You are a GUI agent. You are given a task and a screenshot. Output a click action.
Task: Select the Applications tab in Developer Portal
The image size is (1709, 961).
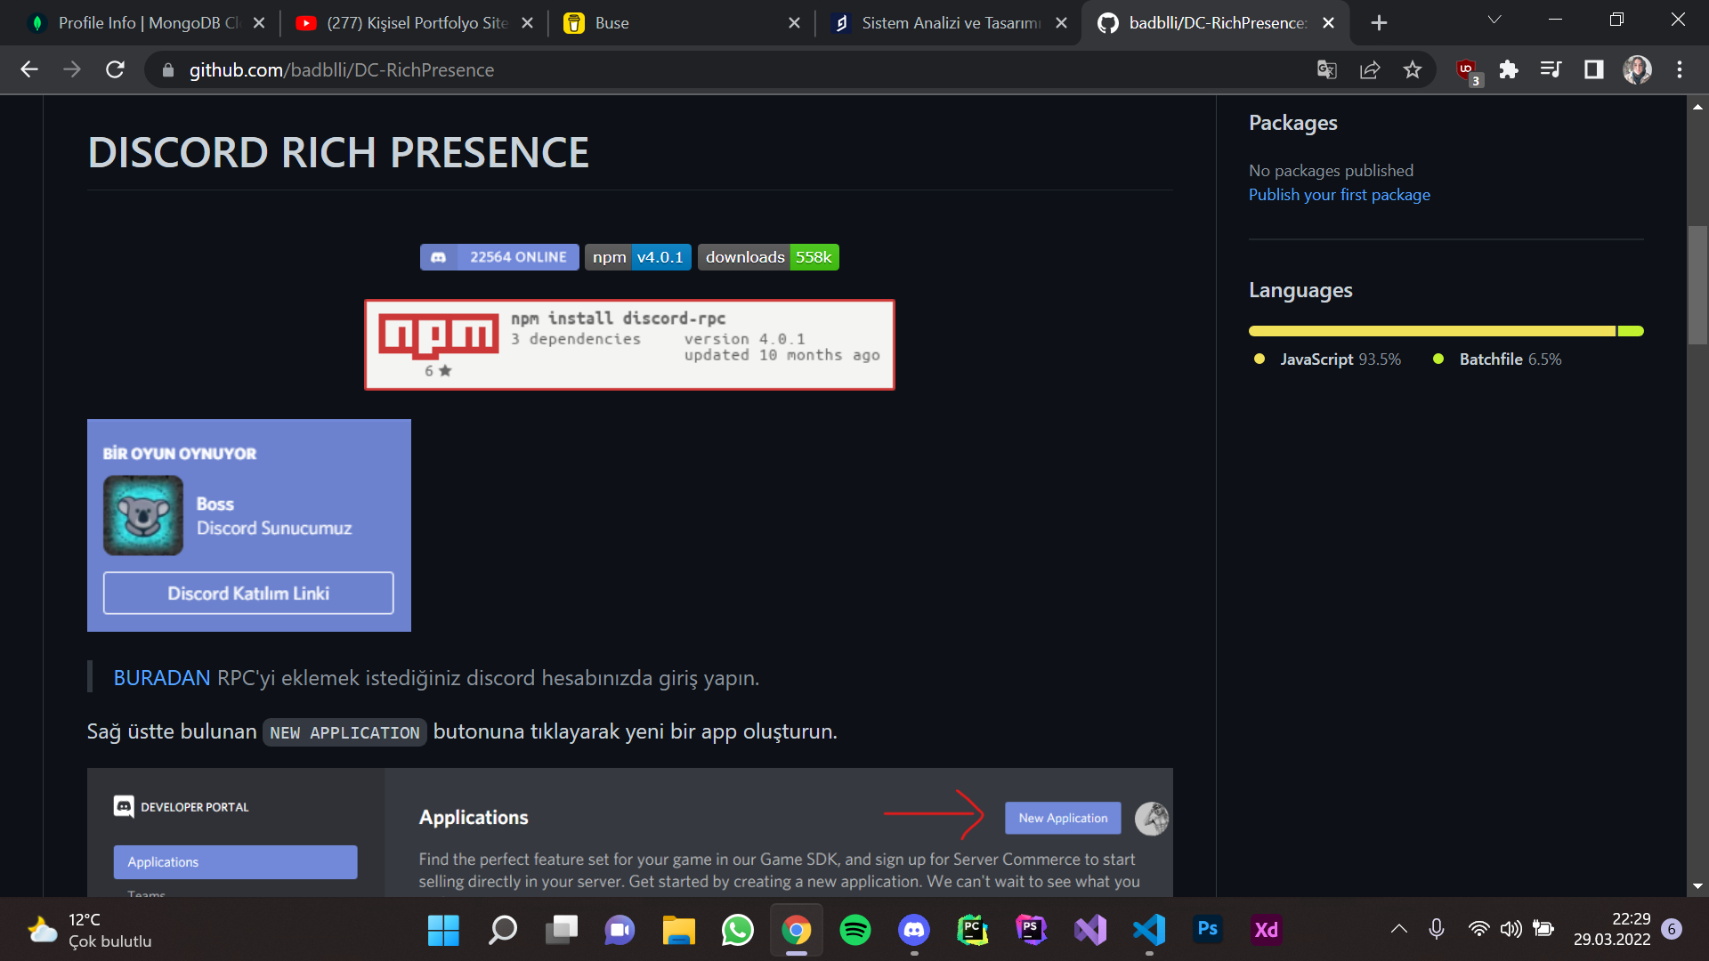[235, 861]
